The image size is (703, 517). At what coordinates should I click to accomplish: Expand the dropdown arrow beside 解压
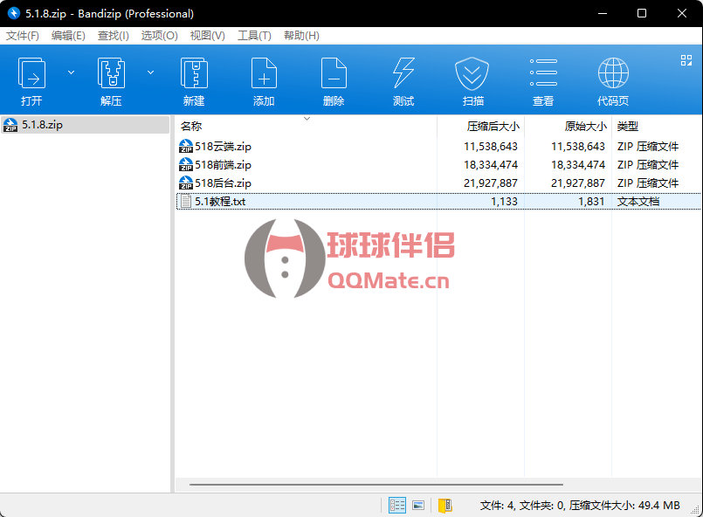pos(150,72)
